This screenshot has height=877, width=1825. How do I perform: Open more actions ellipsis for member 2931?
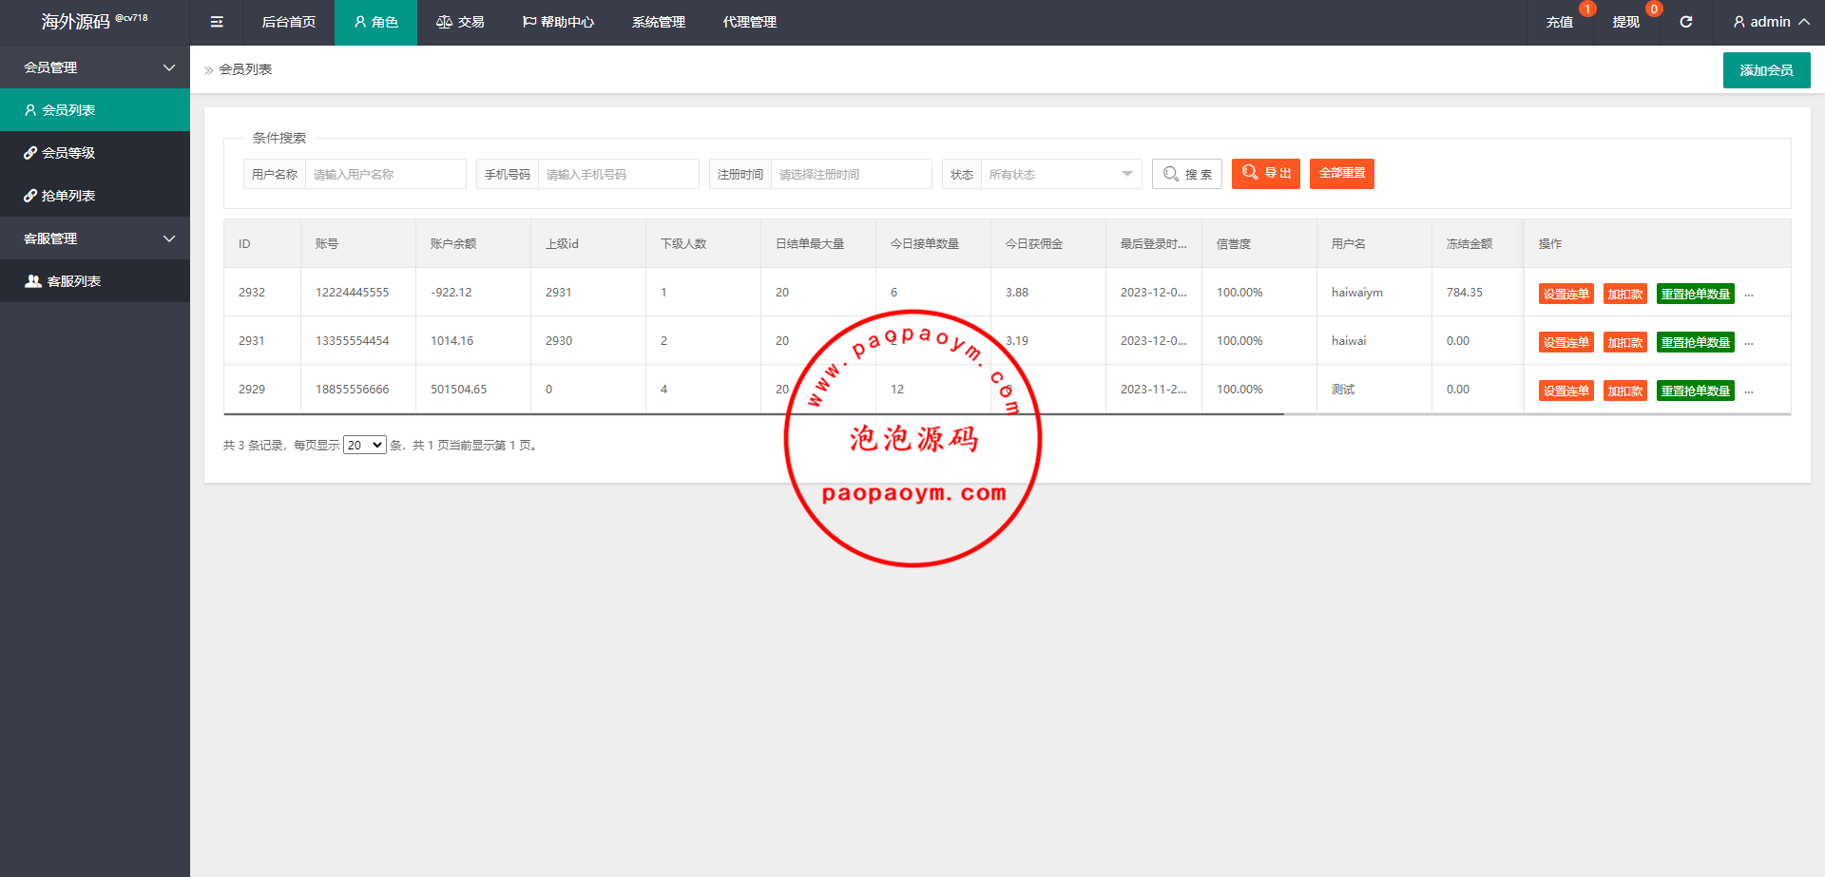[1749, 342]
